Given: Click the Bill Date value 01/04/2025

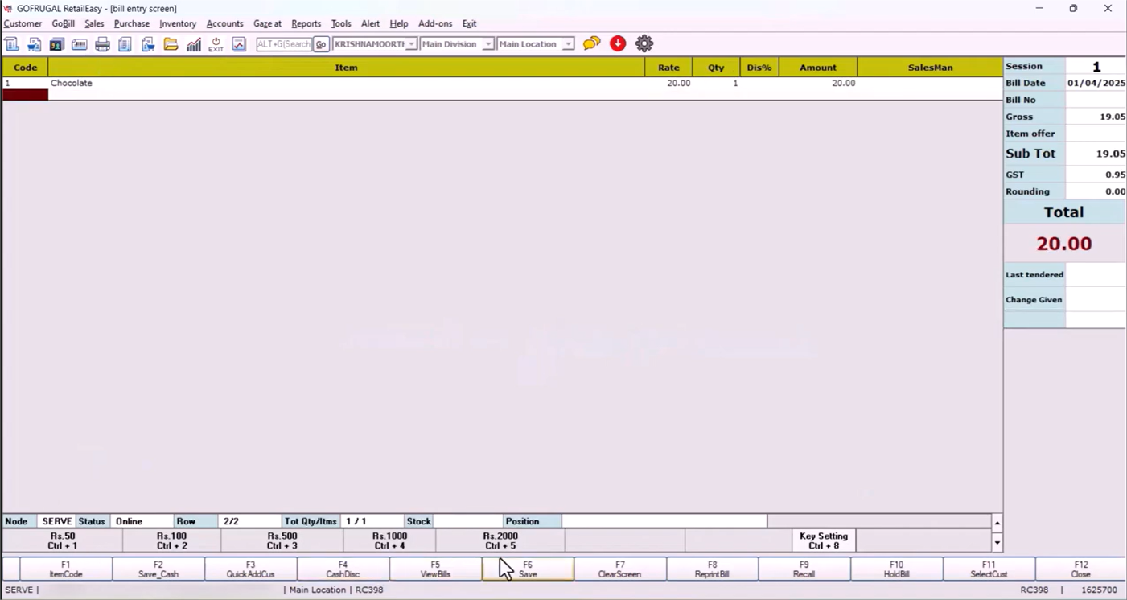Looking at the screenshot, I should point(1096,83).
